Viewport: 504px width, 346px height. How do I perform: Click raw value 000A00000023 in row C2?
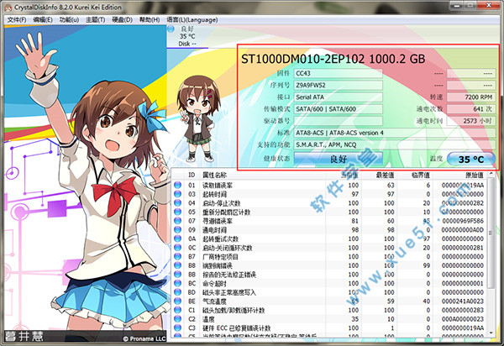(x=463, y=319)
